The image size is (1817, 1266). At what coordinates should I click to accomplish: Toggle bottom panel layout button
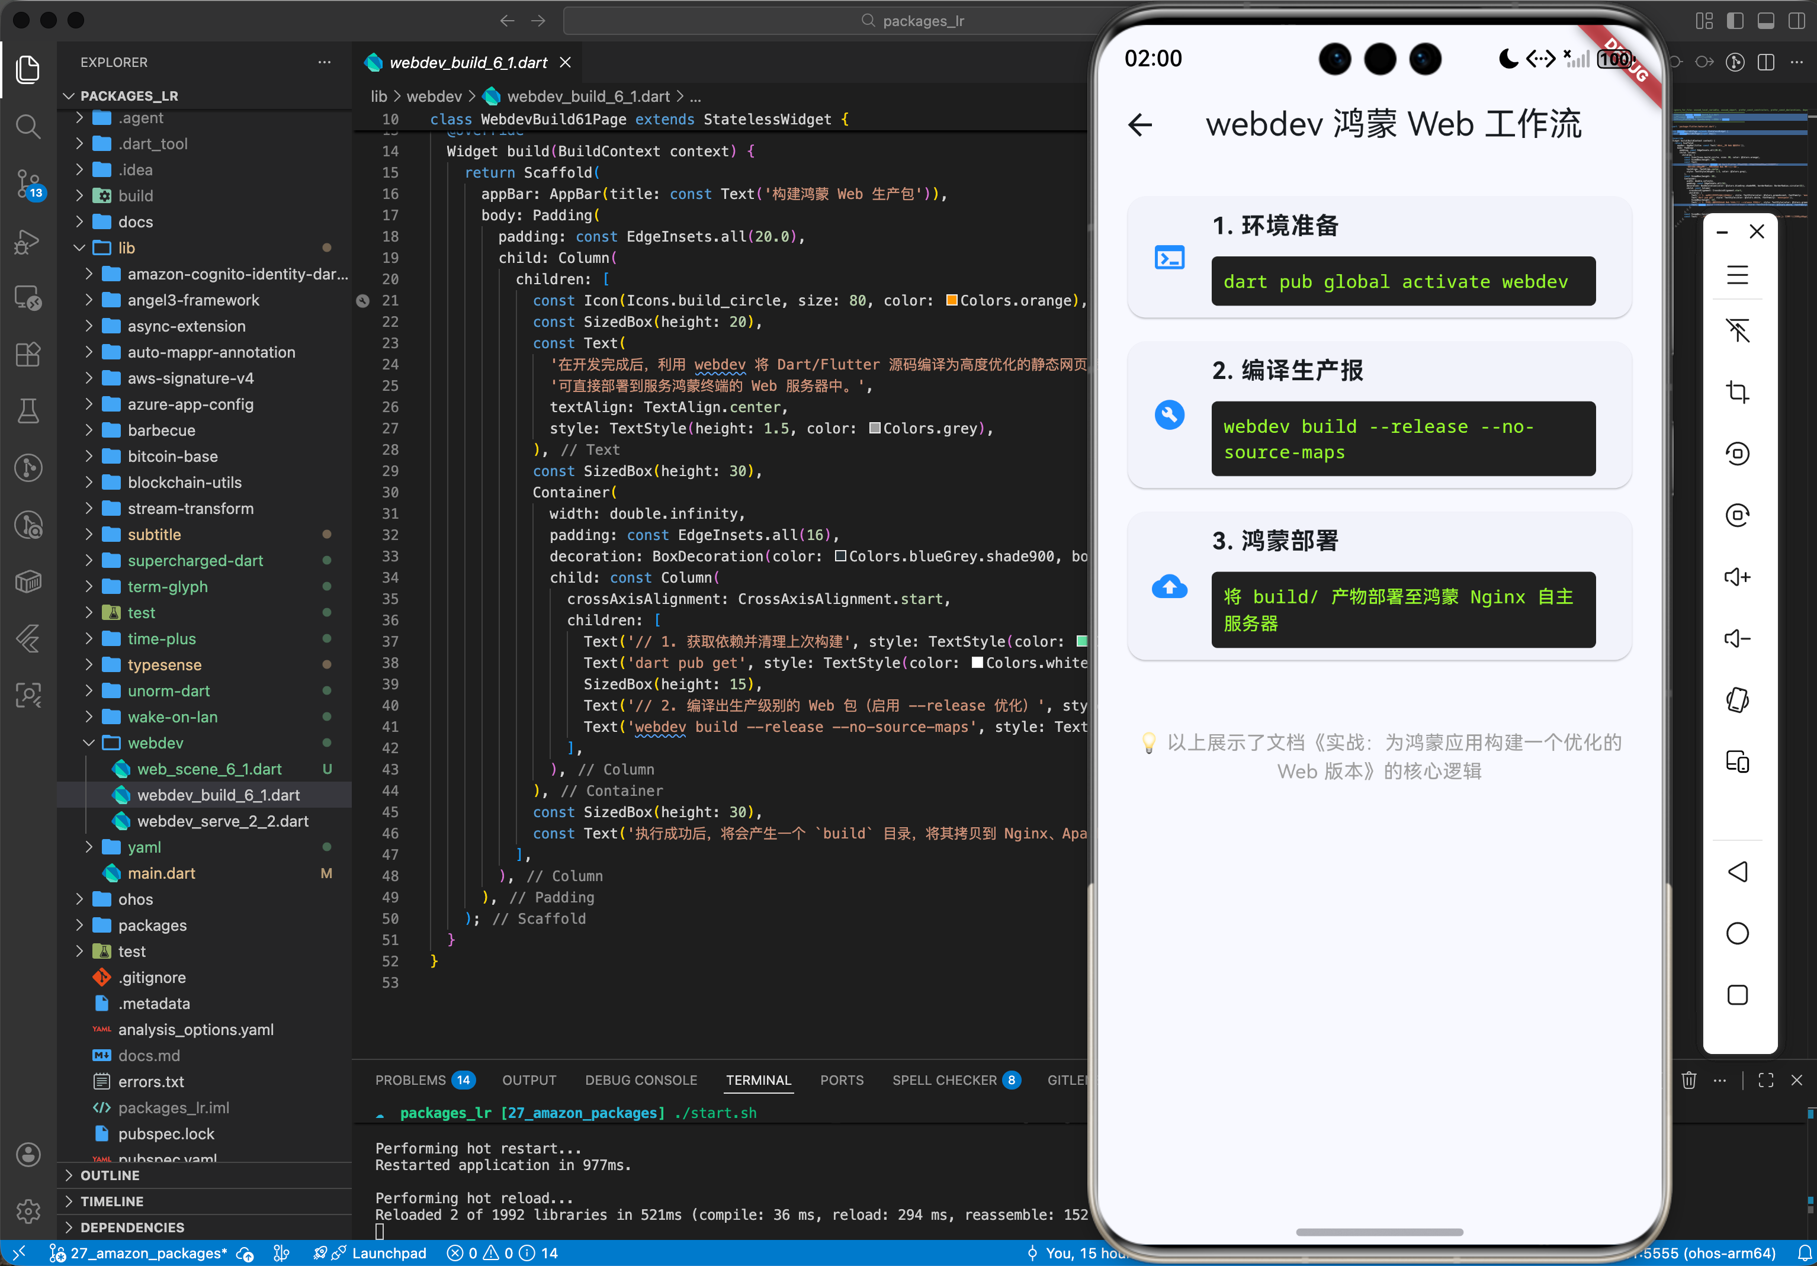click(x=1765, y=21)
